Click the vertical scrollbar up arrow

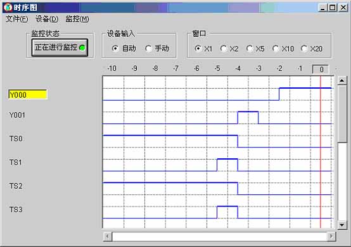(342, 80)
